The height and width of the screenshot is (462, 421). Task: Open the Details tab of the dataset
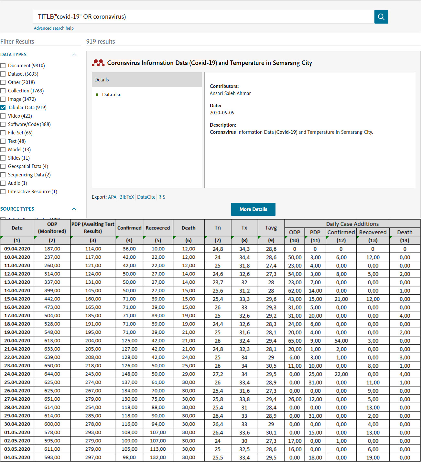tap(147, 80)
